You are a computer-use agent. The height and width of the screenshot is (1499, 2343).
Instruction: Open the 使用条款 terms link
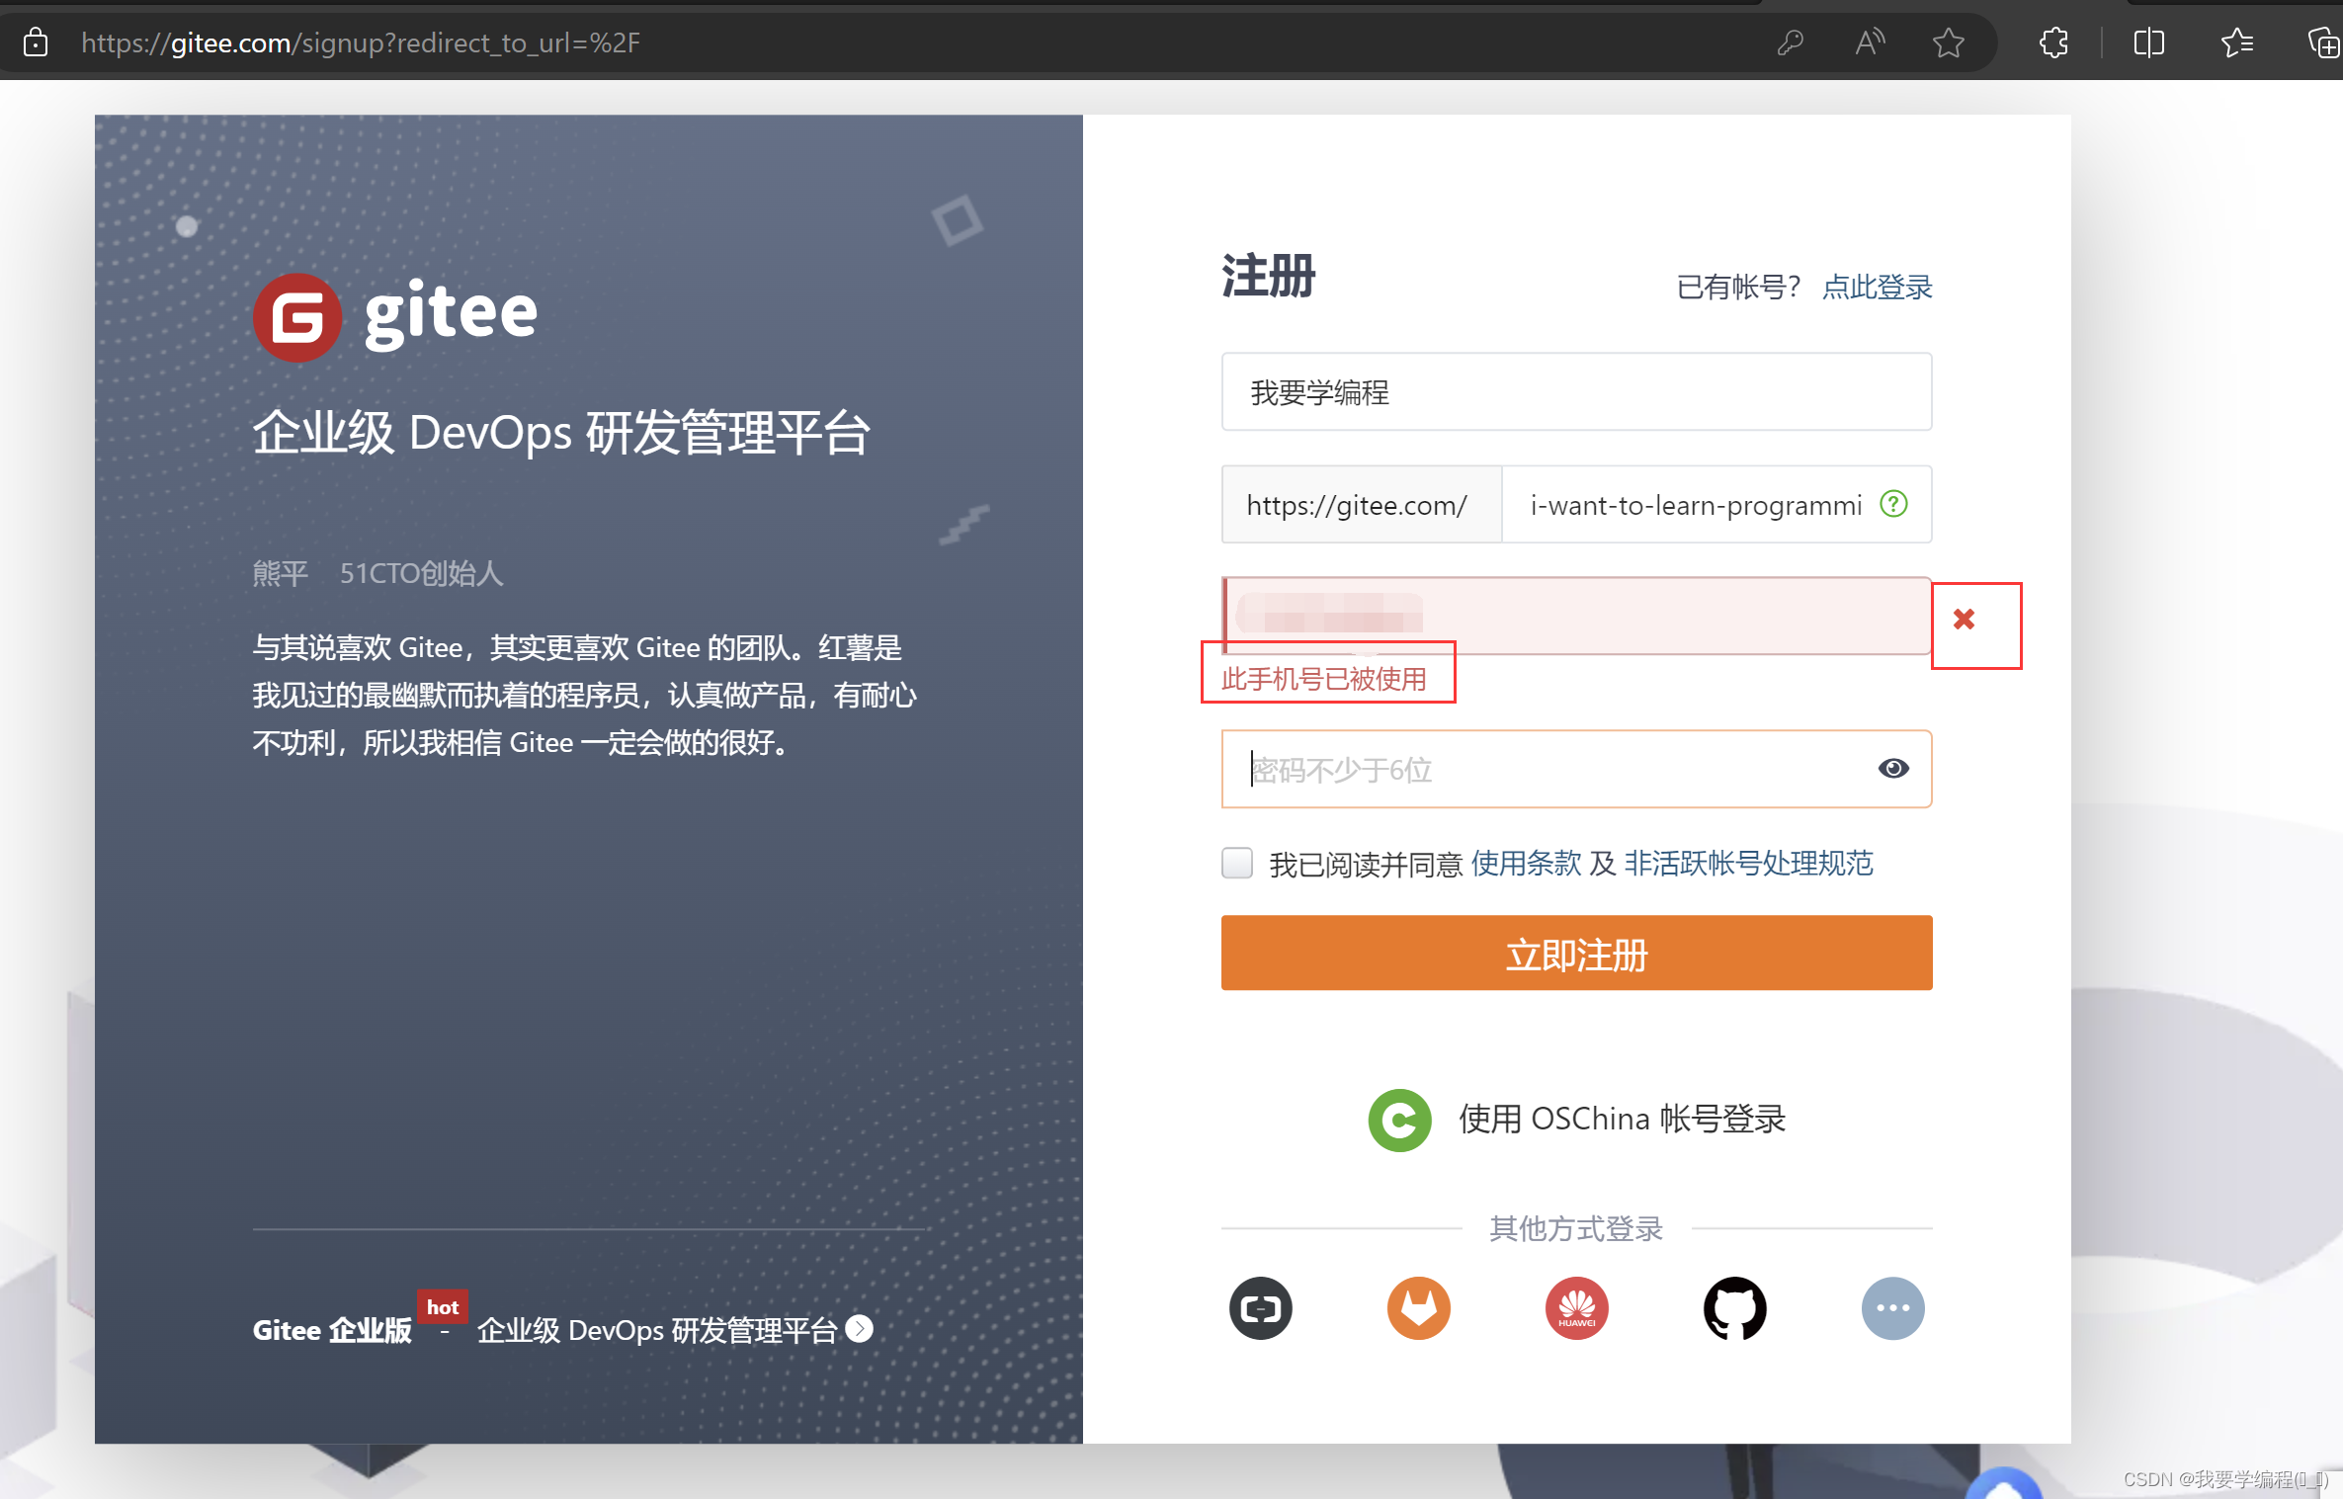tap(1526, 864)
